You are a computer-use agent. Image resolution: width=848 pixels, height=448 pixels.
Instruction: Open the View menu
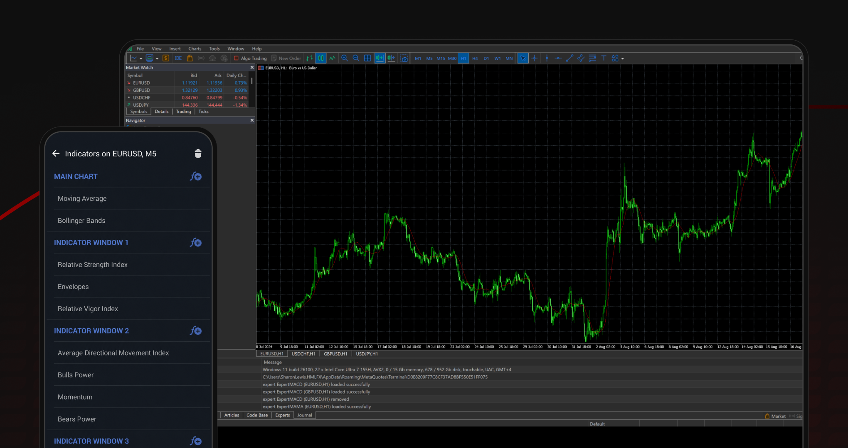coord(156,49)
